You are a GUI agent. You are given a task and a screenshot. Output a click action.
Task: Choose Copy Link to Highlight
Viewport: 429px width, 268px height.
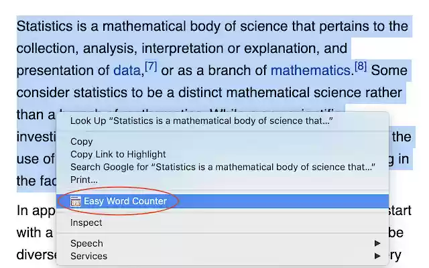click(118, 154)
